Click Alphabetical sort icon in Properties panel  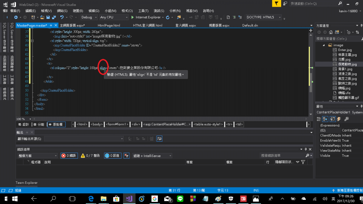point(325,119)
